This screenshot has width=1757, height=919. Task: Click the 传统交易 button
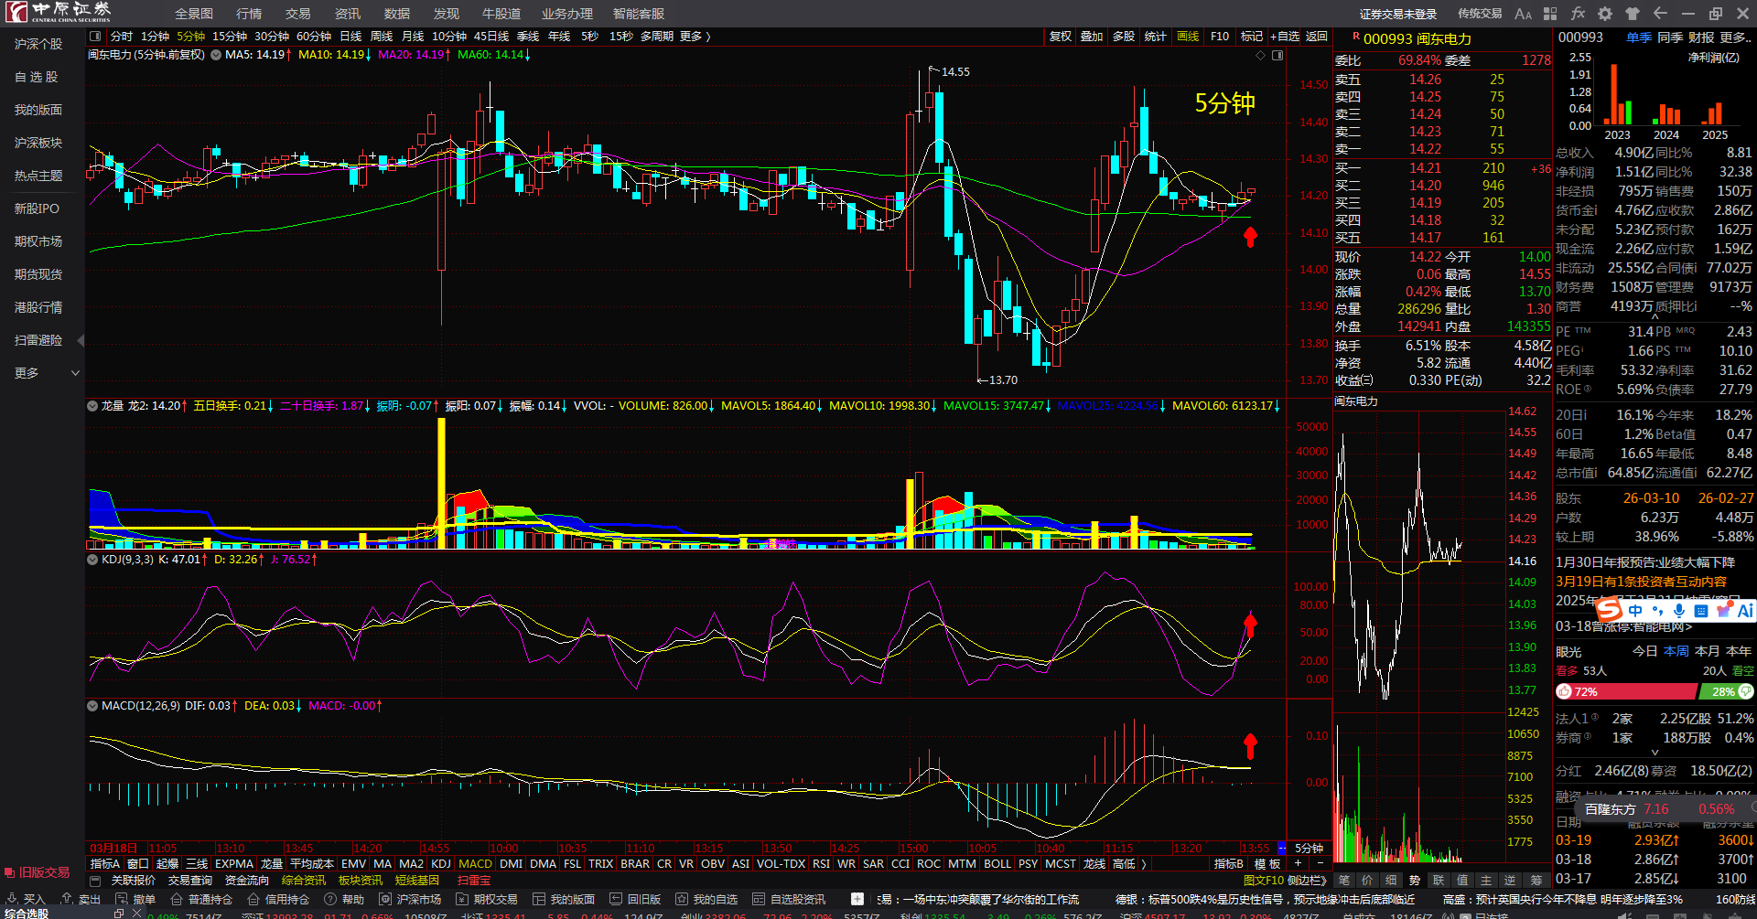coord(1480,14)
